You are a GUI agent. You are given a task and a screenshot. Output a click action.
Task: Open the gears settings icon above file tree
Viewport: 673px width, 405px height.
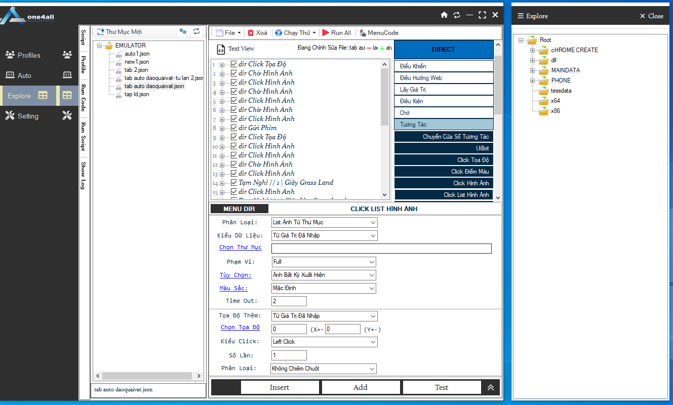(x=183, y=31)
